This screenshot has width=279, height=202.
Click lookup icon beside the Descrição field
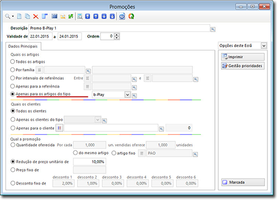pos(213,29)
